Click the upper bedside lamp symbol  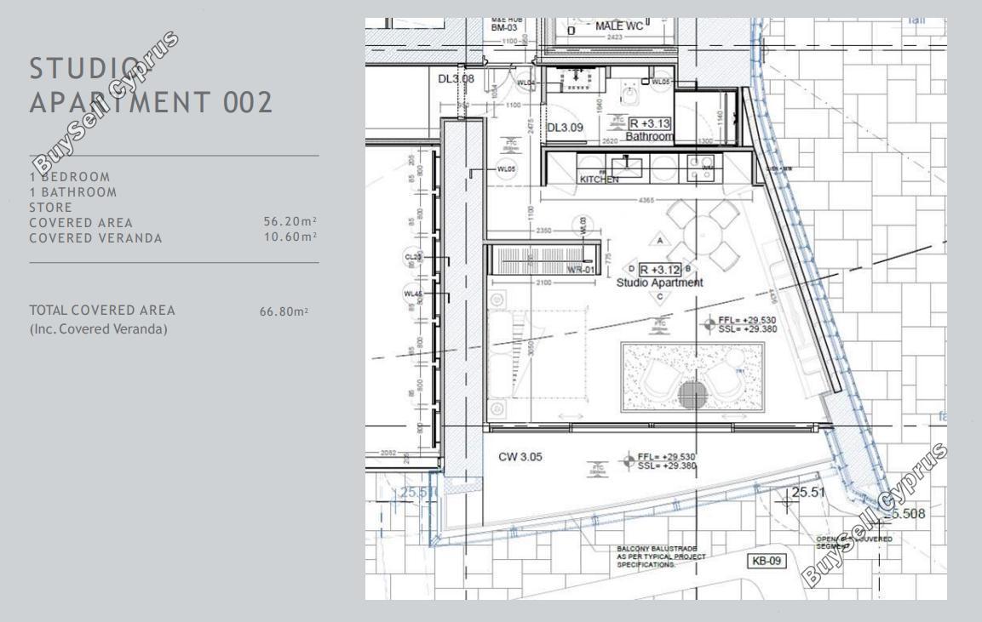[497, 300]
